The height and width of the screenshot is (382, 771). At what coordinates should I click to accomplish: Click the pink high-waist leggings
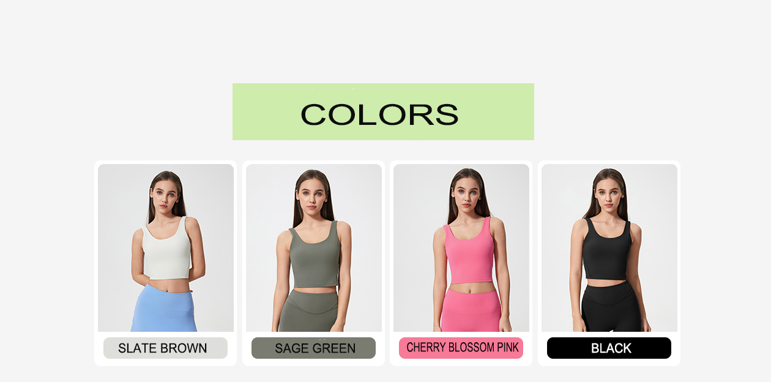pyautogui.click(x=471, y=310)
